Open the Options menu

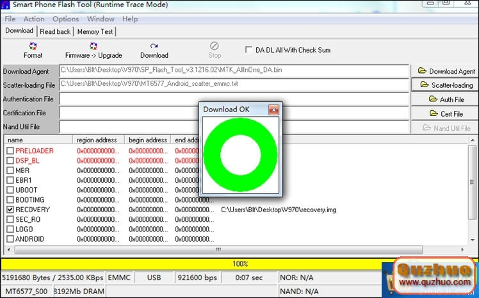click(66, 19)
